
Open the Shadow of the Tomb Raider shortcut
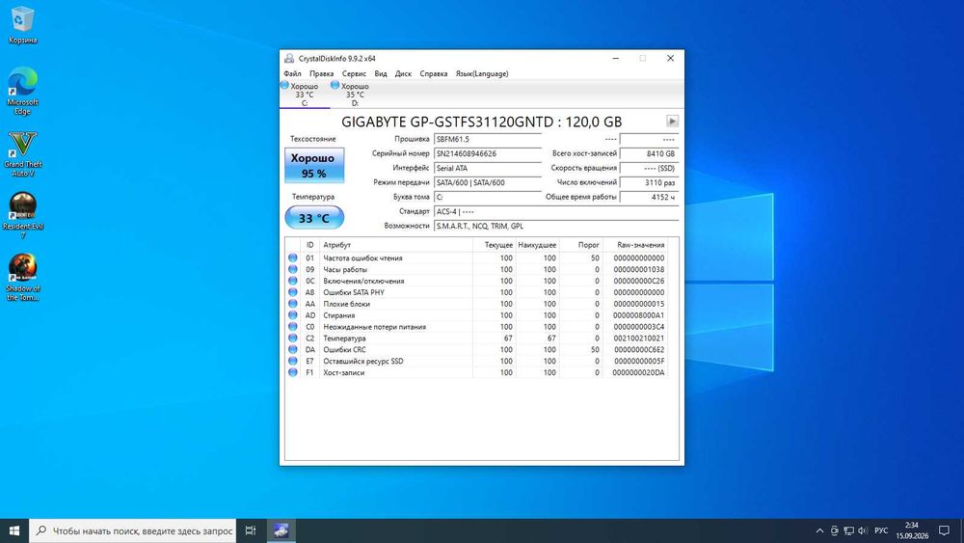coord(23,278)
